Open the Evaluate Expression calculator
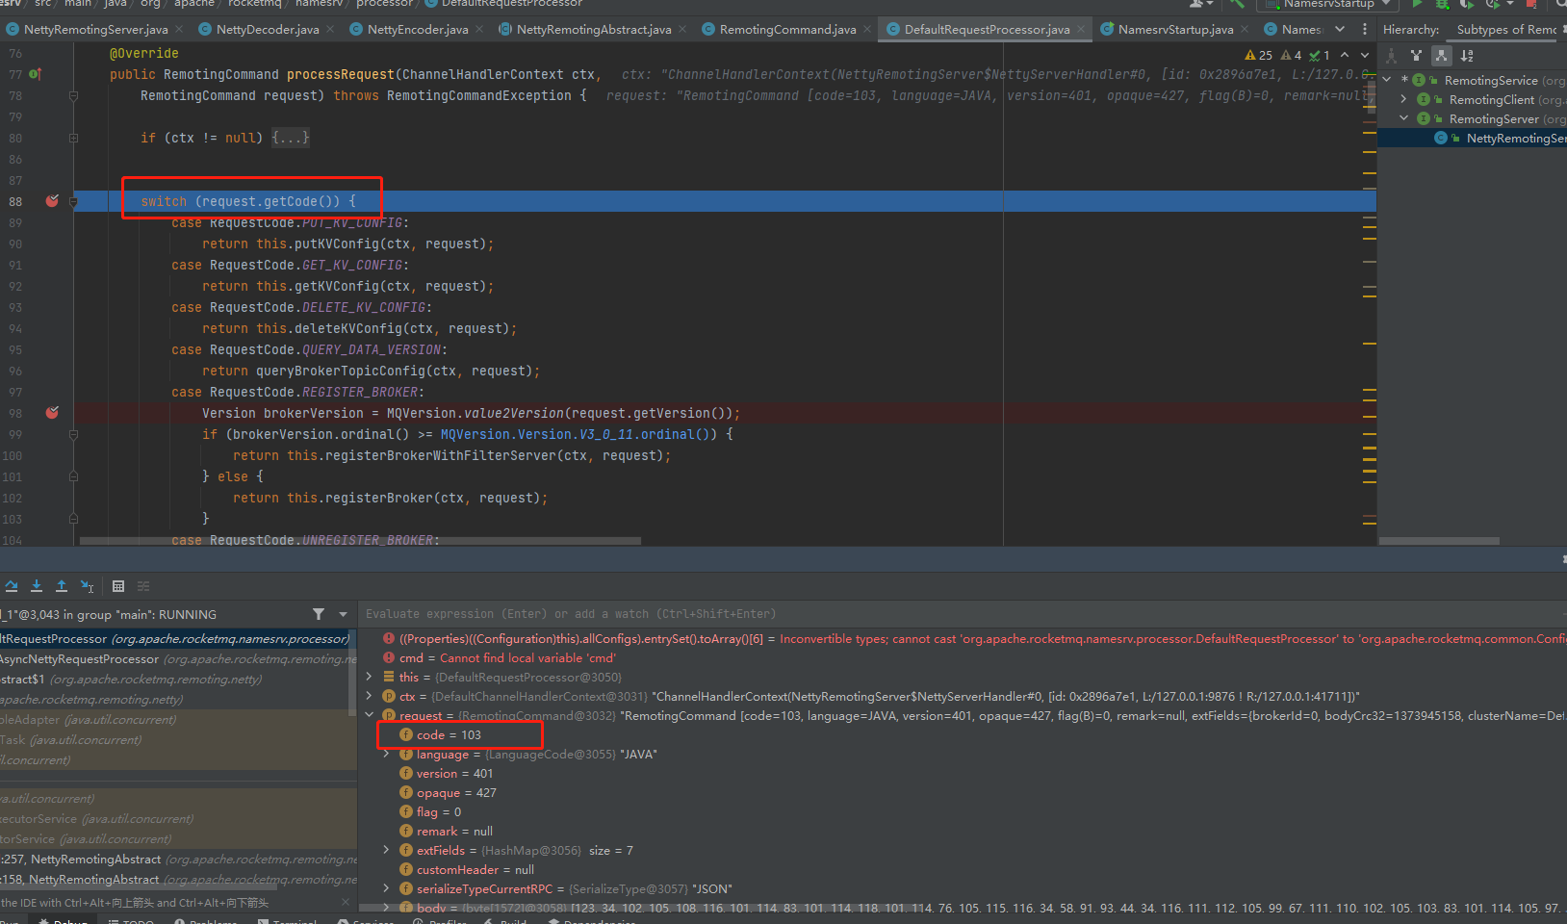Viewport: 1567px width, 924px height. pyautogui.click(x=118, y=585)
